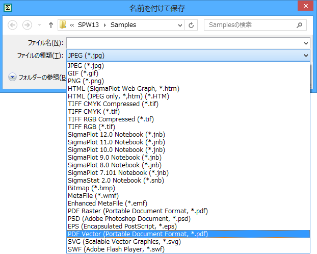Click the SigmaPlot icon in the title bar
The image size is (317, 254).
coord(8,8)
